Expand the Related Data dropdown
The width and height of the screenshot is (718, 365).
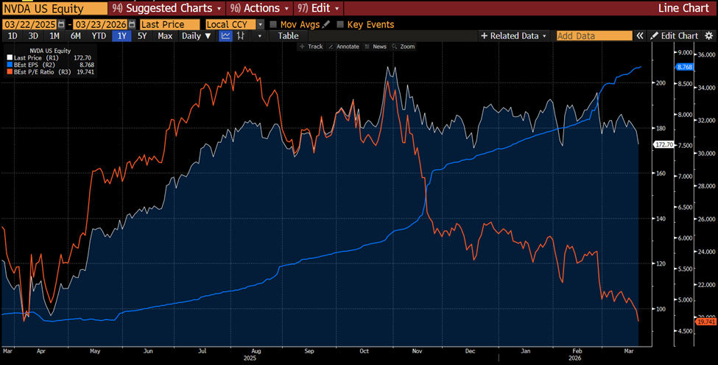point(514,35)
